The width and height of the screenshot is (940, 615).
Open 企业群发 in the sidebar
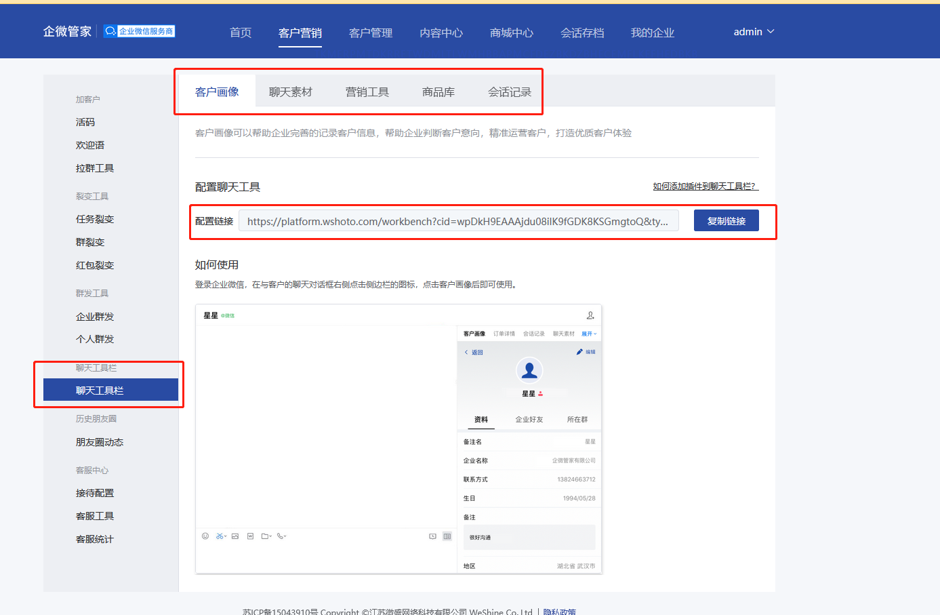pos(95,317)
